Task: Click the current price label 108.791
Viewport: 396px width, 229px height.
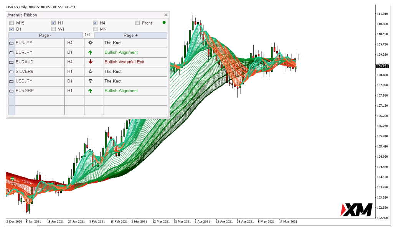Action: [382, 66]
